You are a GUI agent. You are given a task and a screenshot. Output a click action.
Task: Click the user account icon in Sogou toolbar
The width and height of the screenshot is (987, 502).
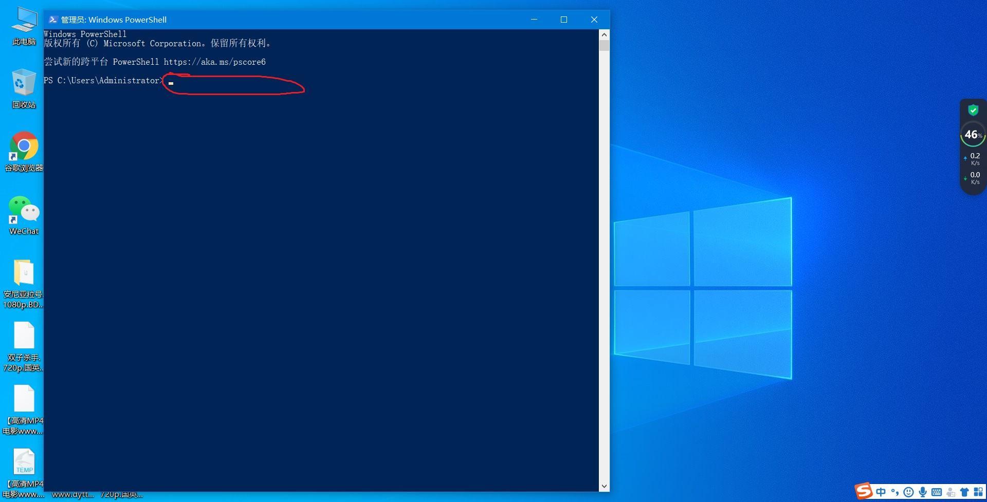951,492
